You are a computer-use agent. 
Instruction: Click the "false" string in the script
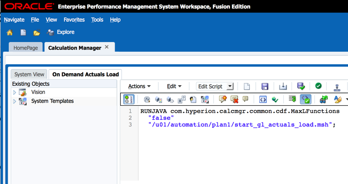pyautogui.click(x=161, y=118)
